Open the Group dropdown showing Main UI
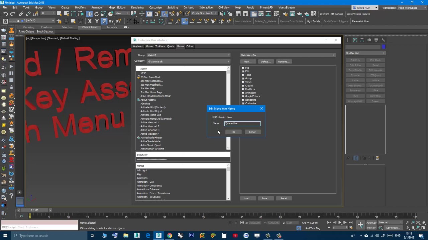Screen dimensions: 428x240 pos(188,55)
